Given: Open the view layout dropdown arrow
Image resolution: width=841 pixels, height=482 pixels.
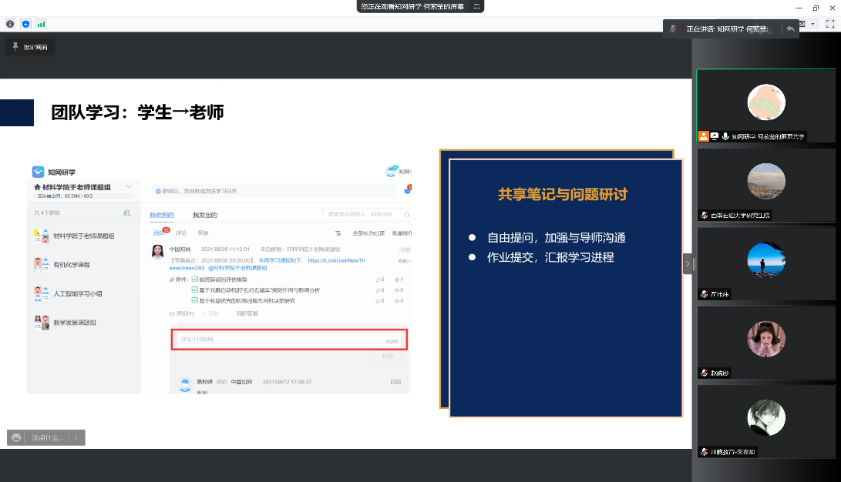Looking at the screenshot, I should pyautogui.click(x=812, y=24).
